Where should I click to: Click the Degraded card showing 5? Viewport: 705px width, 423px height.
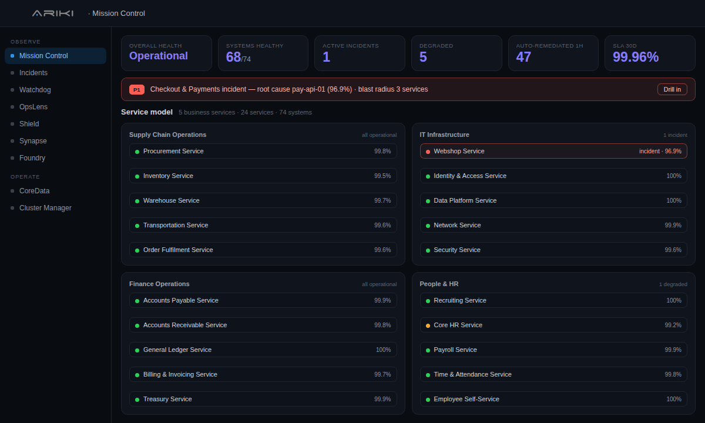click(x=456, y=53)
